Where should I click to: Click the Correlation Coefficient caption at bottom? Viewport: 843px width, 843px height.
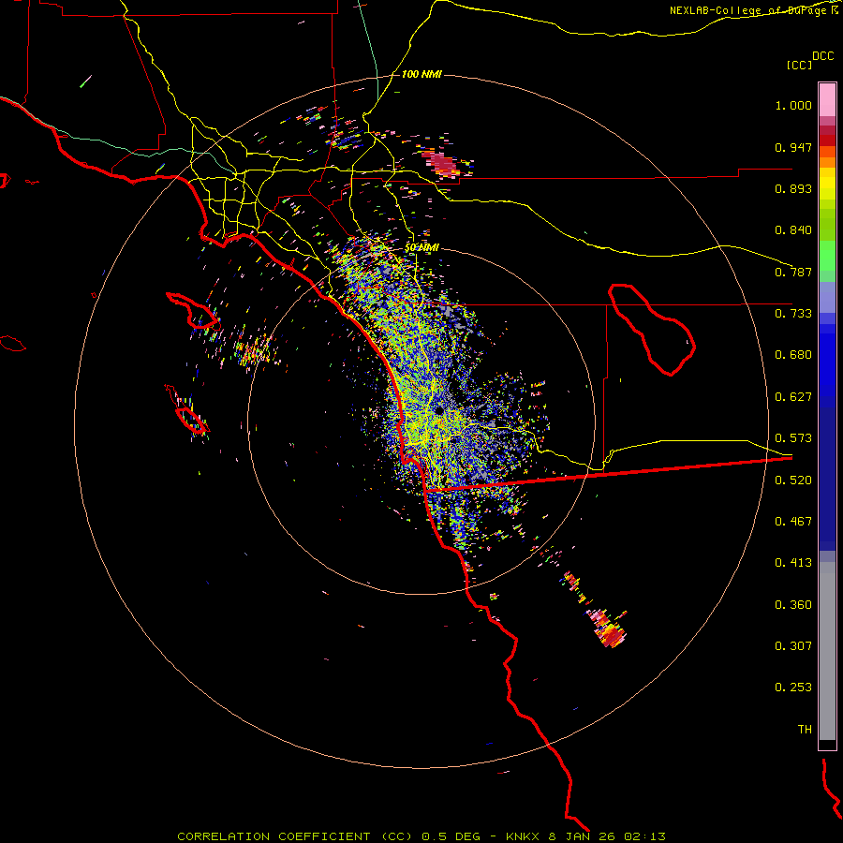(x=421, y=836)
